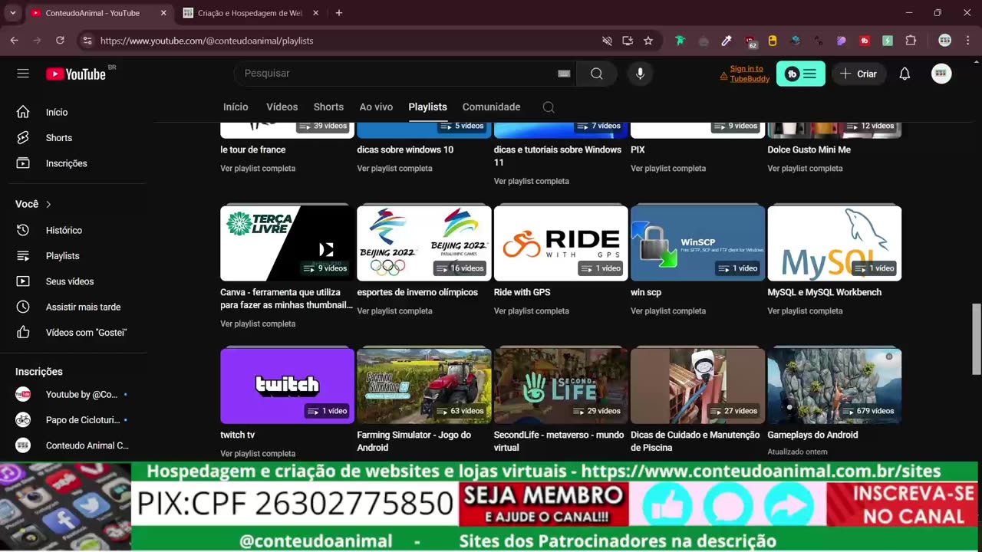
Task: Open the TubeBuddy menu button
Action: tap(801, 74)
